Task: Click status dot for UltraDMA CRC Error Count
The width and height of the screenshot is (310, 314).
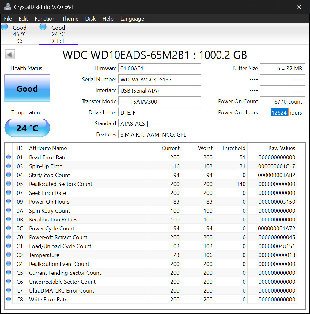Action: coord(9,290)
